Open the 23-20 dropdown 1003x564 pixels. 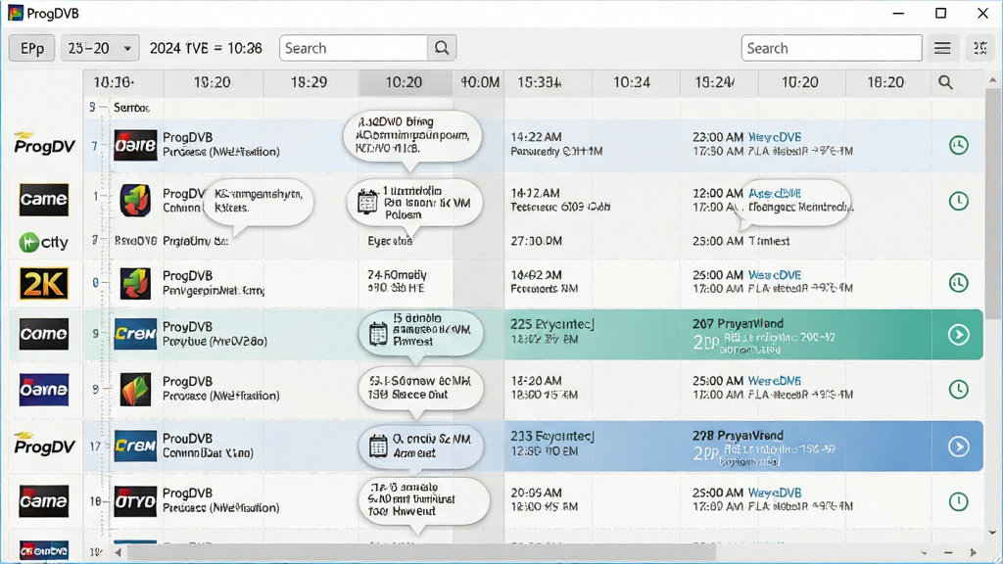[x=100, y=48]
